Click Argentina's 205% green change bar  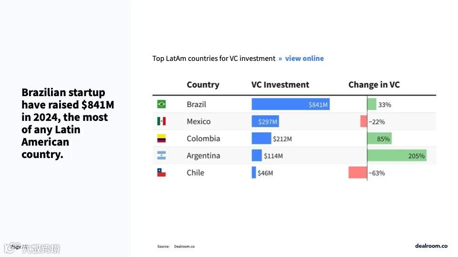[396, 156]
